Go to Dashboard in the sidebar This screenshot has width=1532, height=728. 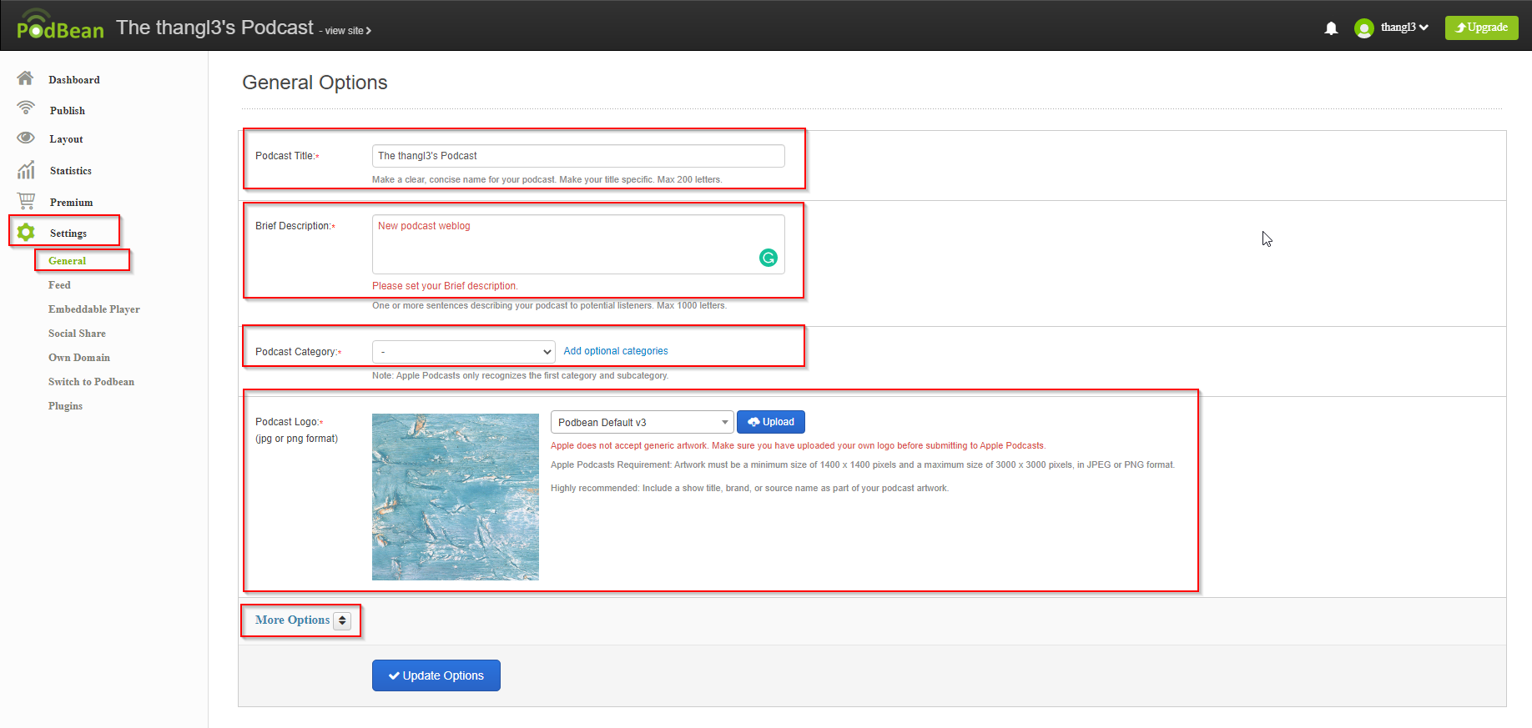(74, 80)
